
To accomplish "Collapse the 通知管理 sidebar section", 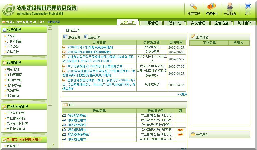I will click(24, 63).
